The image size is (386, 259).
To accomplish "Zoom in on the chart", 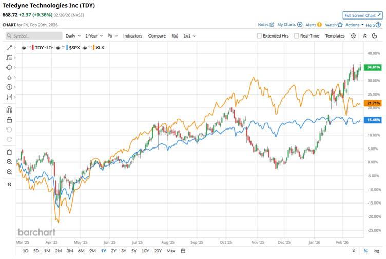I will tap(9, 162).
